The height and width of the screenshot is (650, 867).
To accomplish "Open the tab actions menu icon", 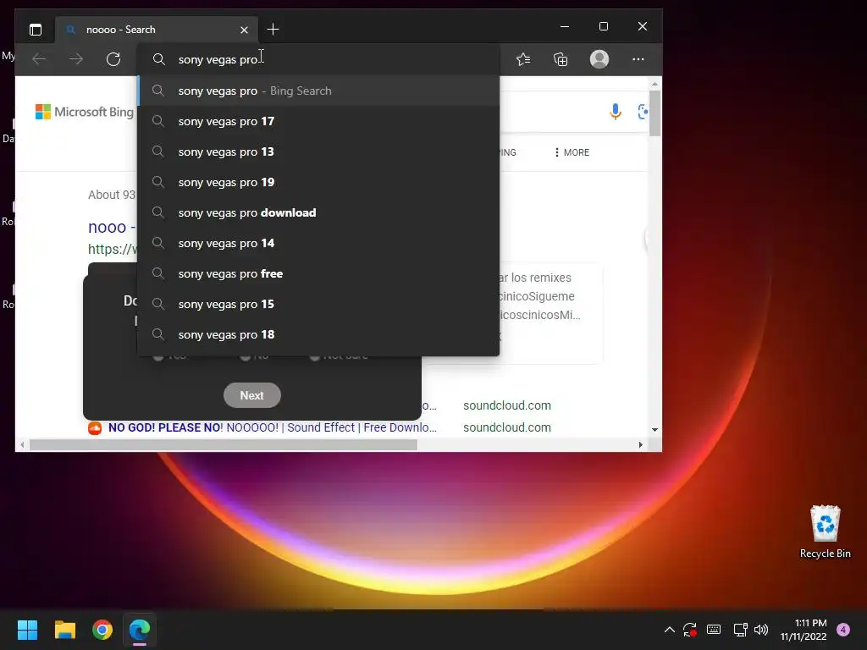I will point(36,30).
